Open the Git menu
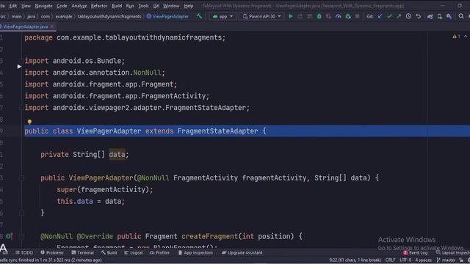470x264 pixels. (156, 6)
